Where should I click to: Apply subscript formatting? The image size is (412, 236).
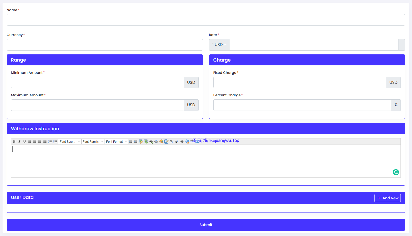click(172, 142)
